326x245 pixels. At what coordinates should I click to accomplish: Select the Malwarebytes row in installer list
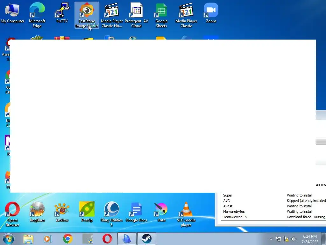coord(273,212)
